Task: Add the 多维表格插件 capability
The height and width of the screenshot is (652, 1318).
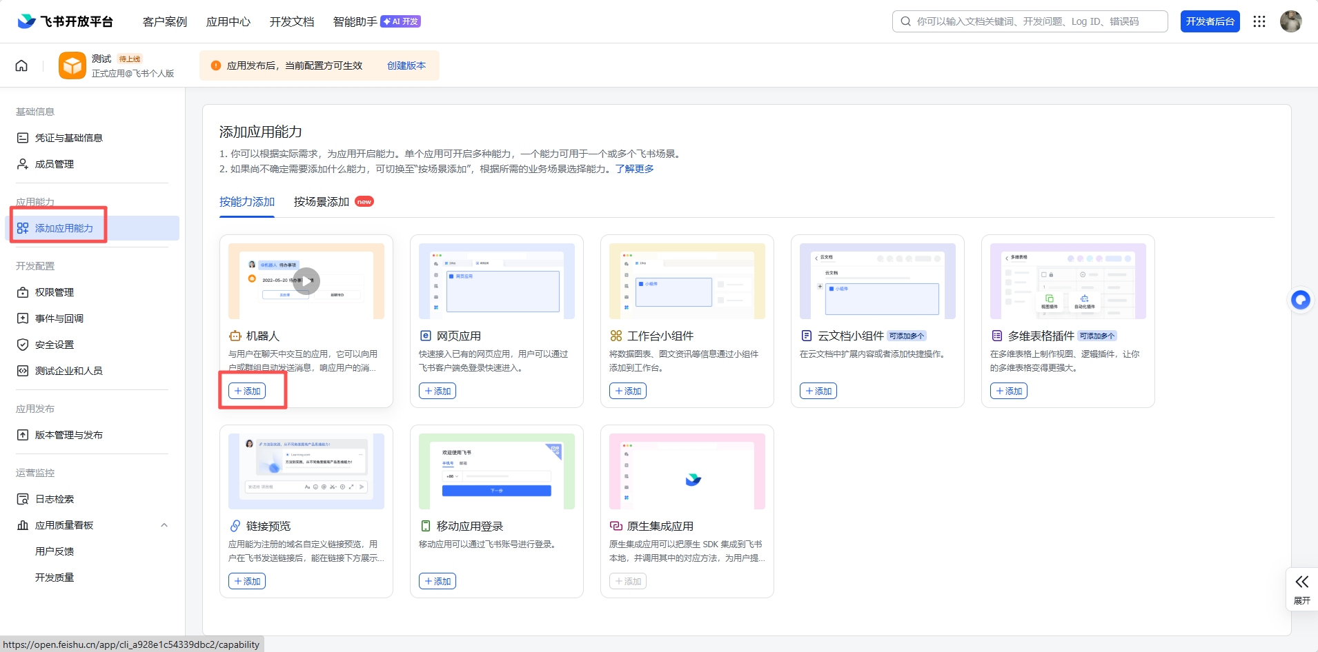Action: 1009,391
